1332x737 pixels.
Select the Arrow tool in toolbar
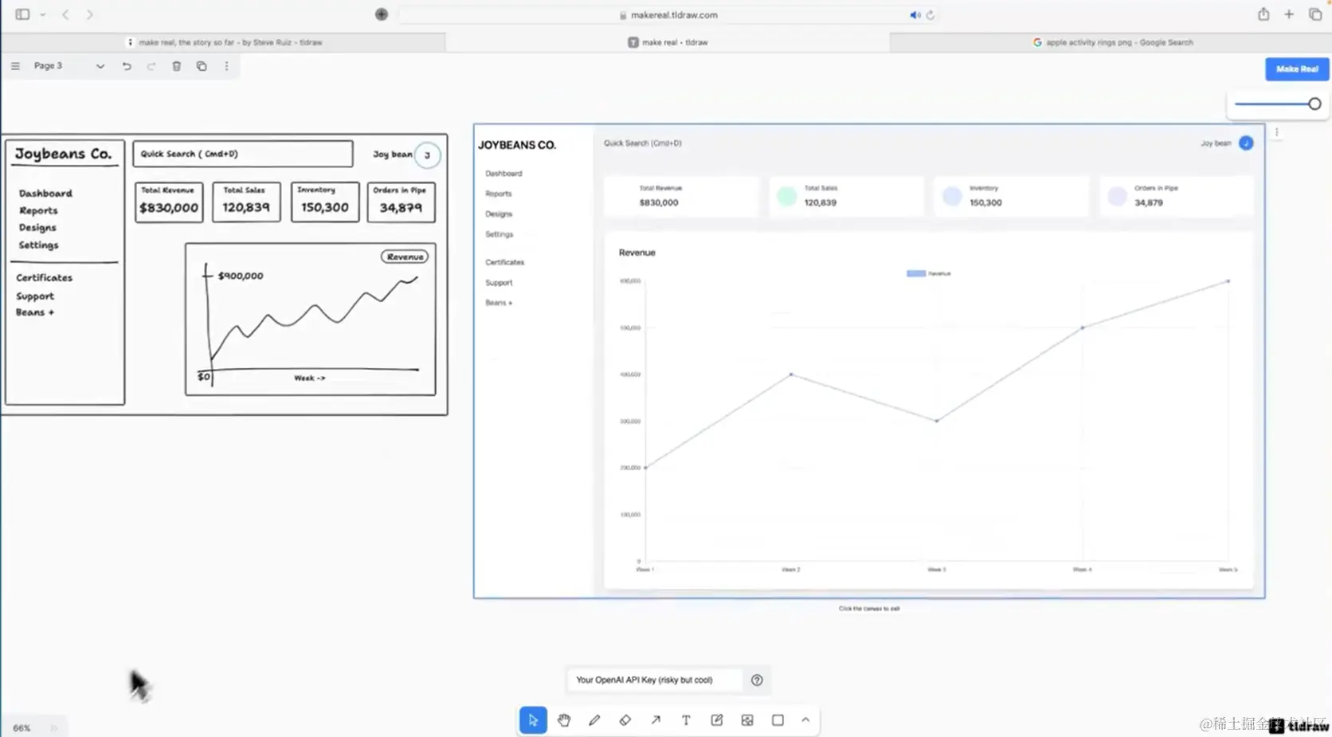coord(656,720)
